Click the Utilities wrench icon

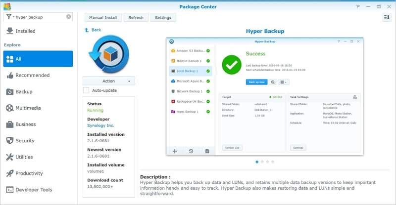tap(9, 157)
